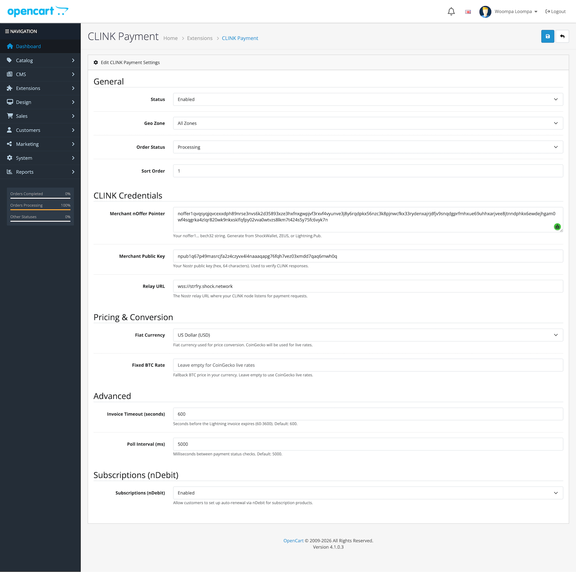Click the Merchant Public Key field
This screenshot has width=576, height=572.
point(368,256)
